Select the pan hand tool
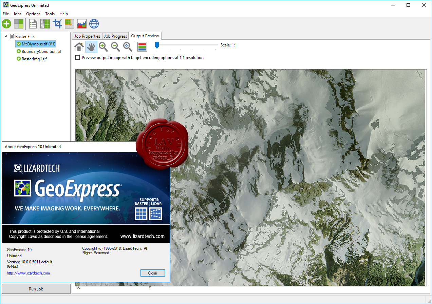Viewport: 432px width, 304px height. (x=91, y=47)
